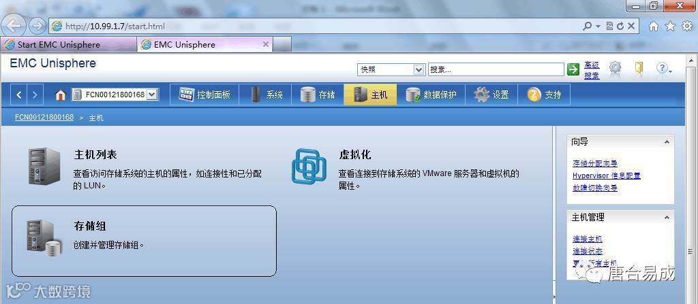The height and width of the screenshot is (304, 698).
Task: Open the Hypervisor 信息配置 link
Action: click(606, 175)
